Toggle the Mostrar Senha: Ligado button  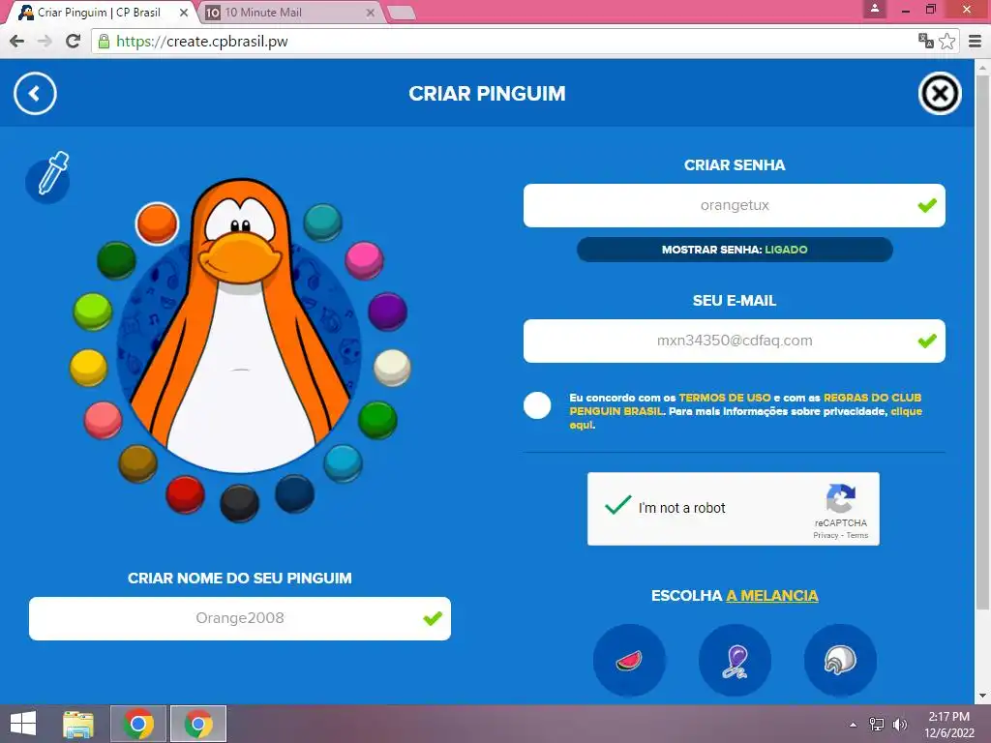pyautogui.click(x=735, y=250)
